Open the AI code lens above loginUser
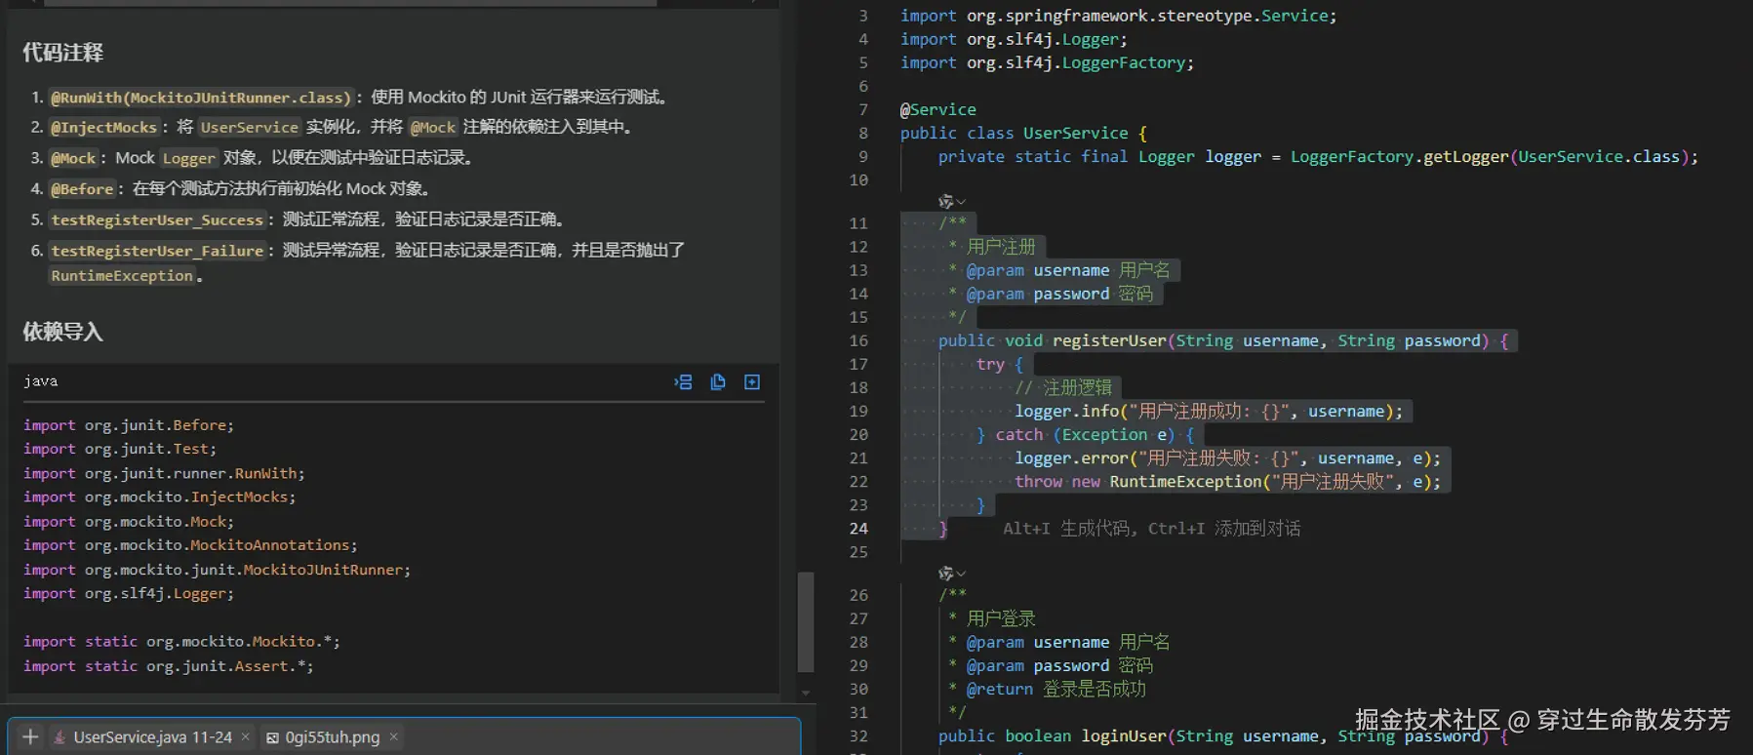This screenshot has width=1753, height=755. (x=945, y=574)
